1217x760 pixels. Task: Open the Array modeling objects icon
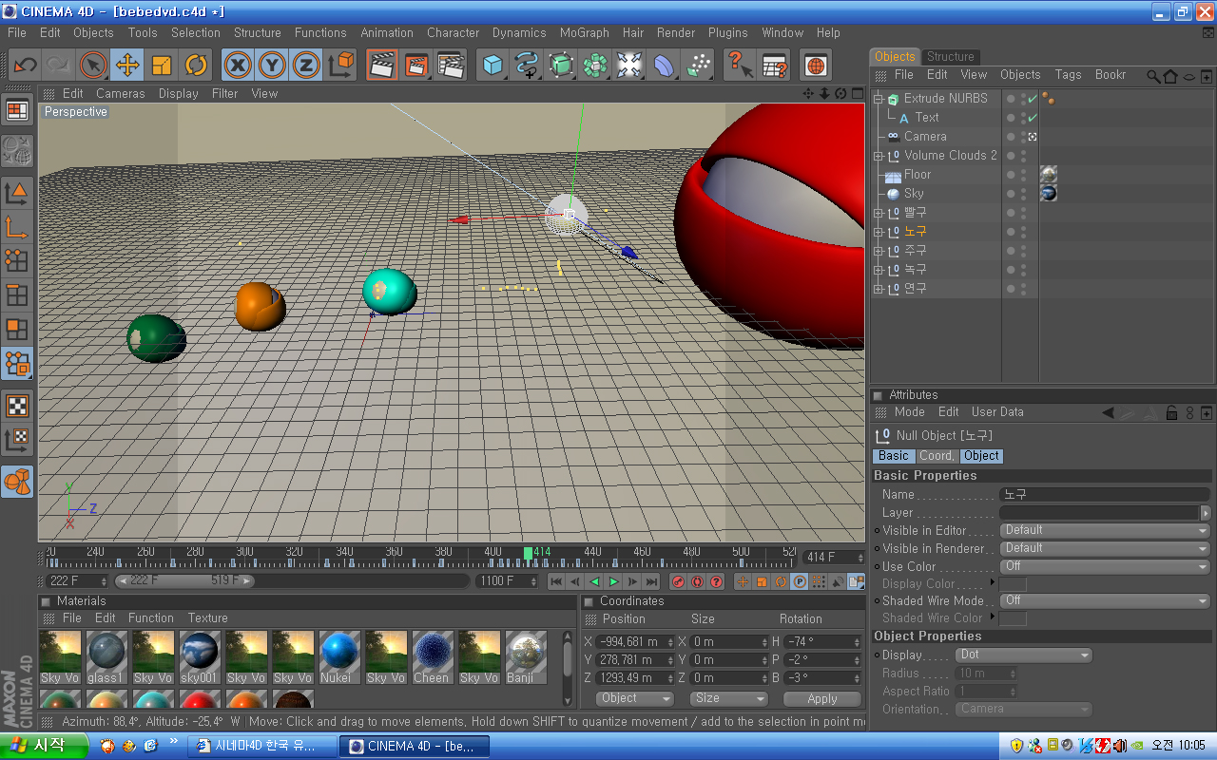pyautogui.click(x=595, y=65)
